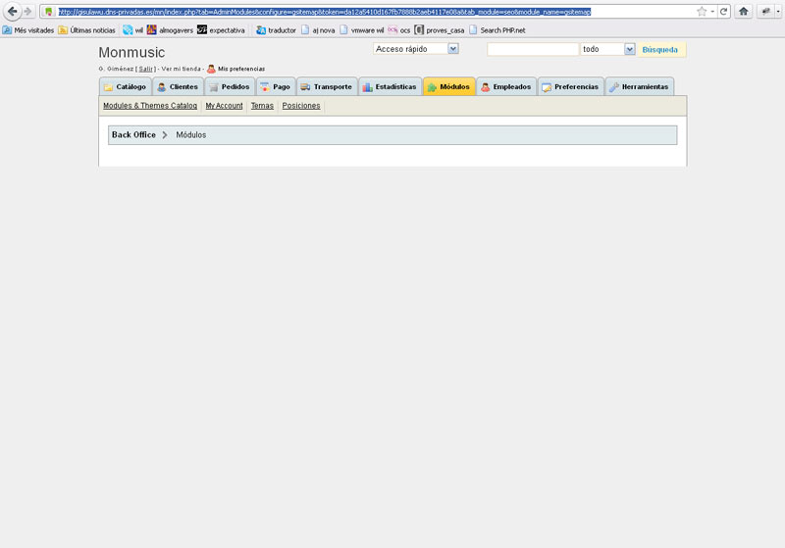Go back with the browser back arrow

pyautogui.click(x=12, y=11)
